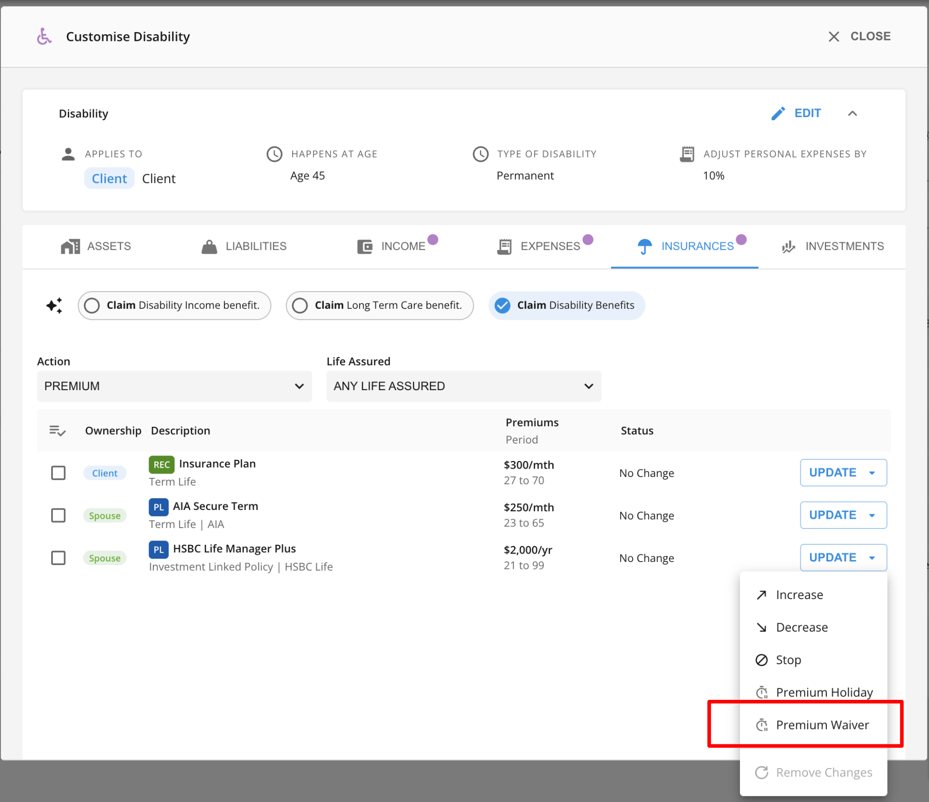This screenshot has height=802, width=929.
Task: Check the Insurance Plan row checkbox
Action: pos(58,473)
